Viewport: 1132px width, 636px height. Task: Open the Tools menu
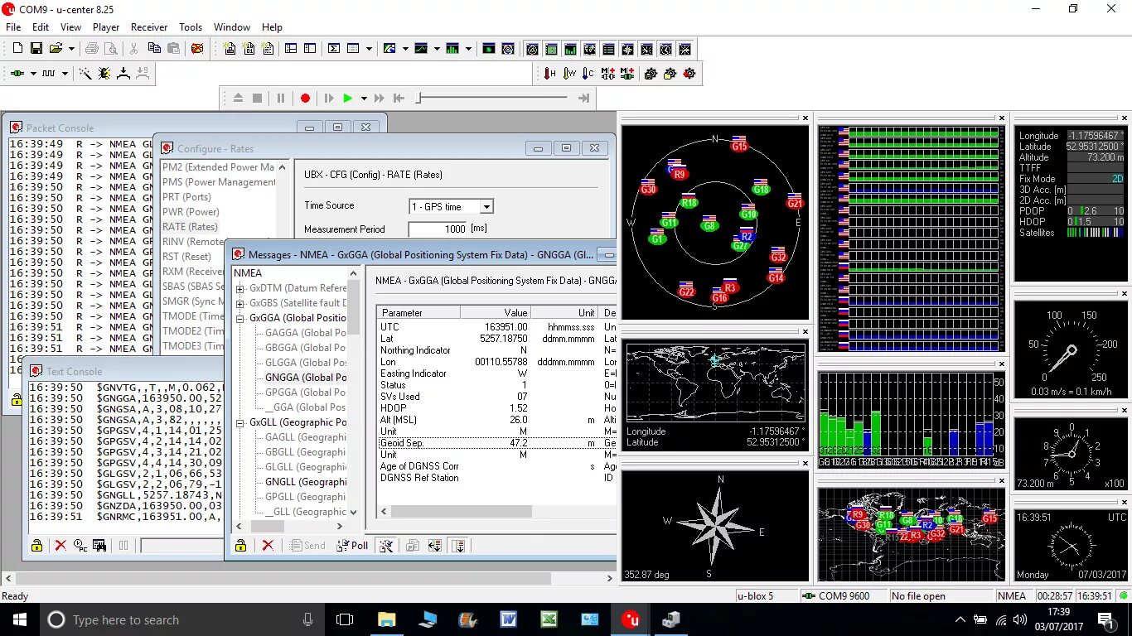tap(191, 27)
